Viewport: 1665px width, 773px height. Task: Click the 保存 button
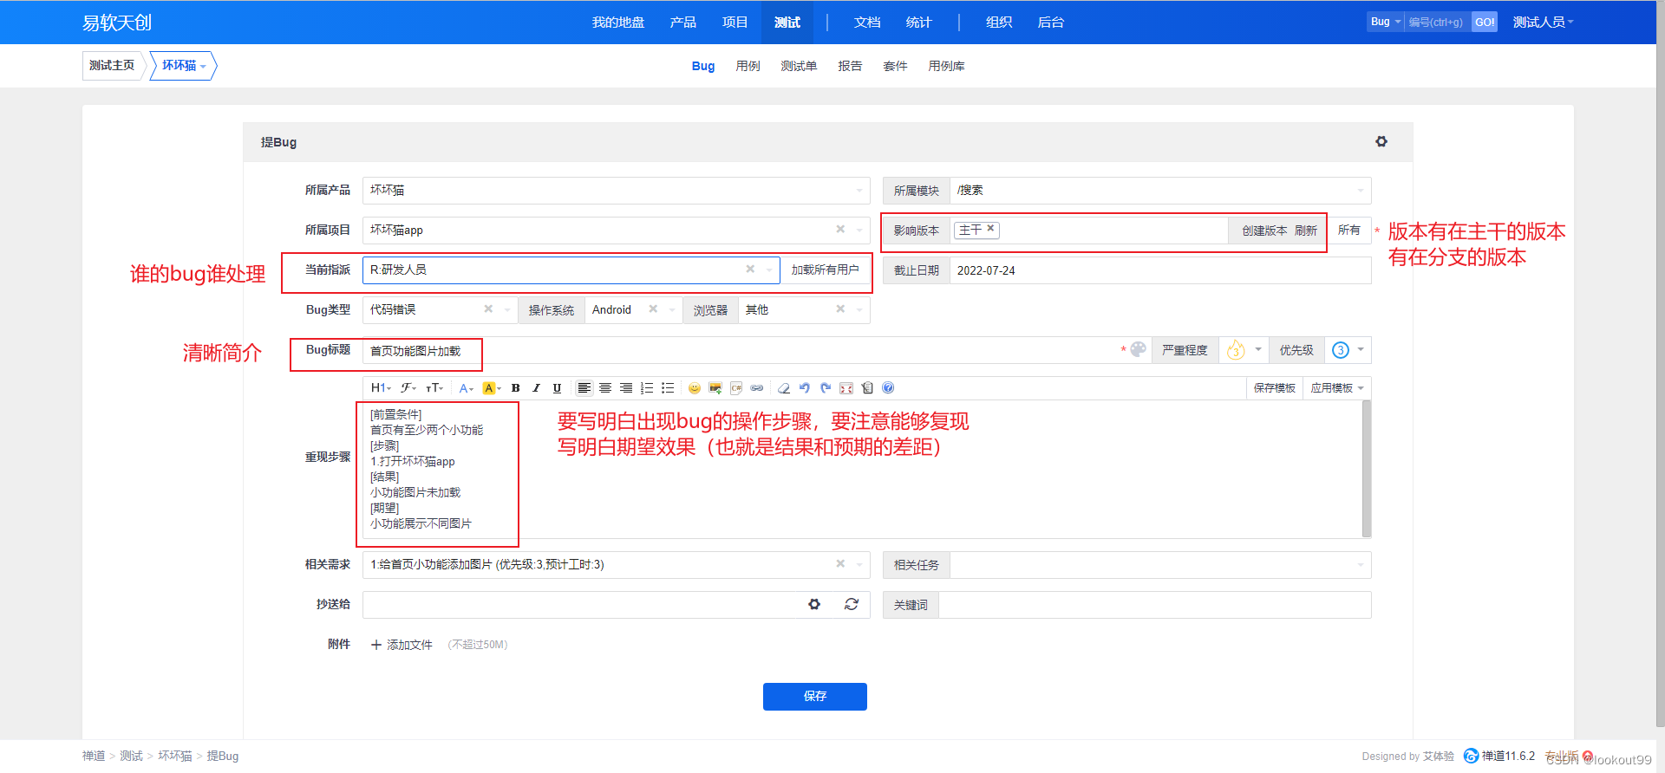[815, 696]
